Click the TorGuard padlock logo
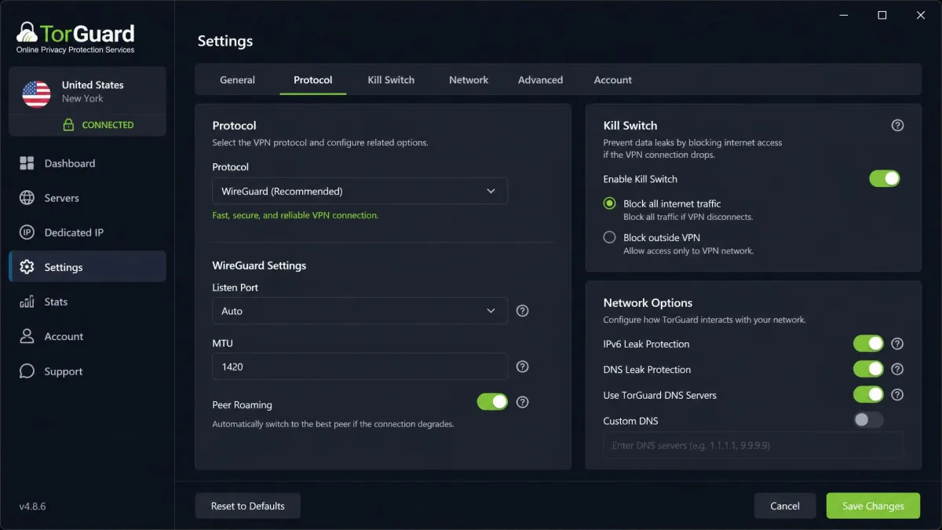The height and width of the screenshot is (530, 942). point(27,32)
